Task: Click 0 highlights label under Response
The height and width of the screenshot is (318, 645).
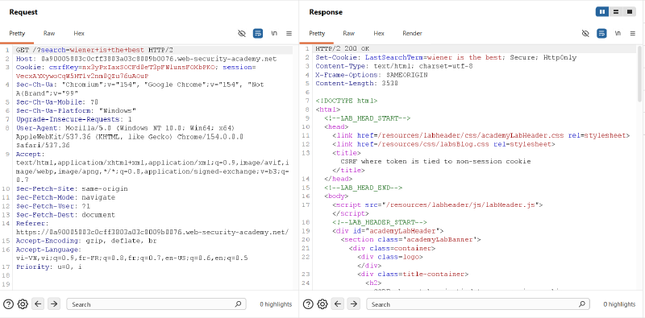Action: click(x=619, y=304)
